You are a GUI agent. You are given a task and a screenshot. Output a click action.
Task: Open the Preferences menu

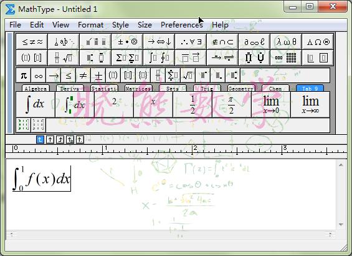[182, 25]
